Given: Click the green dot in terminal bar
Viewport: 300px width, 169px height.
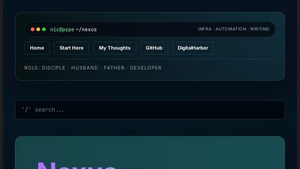Looking at the screenshot, I should (x=44, y=29).
